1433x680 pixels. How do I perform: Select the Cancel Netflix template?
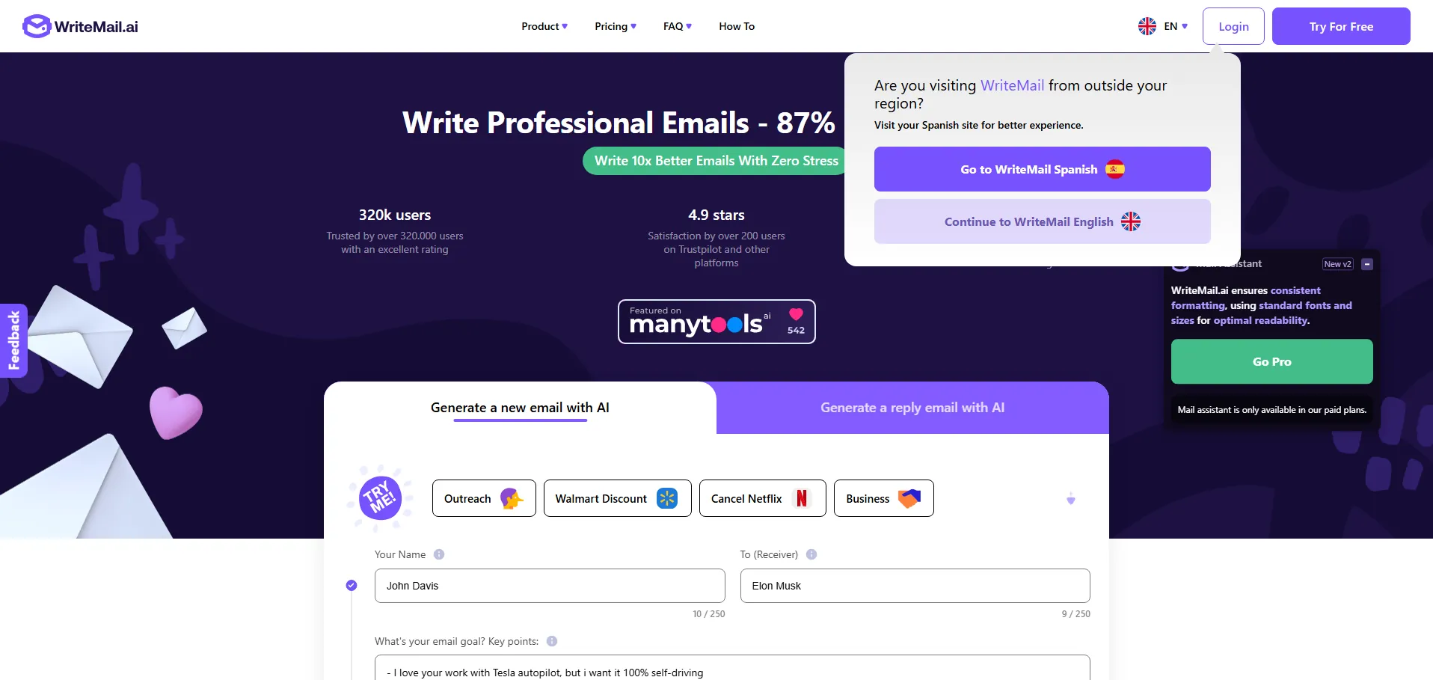point(762,498)
